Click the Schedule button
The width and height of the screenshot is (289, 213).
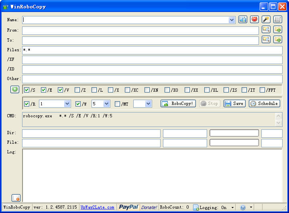[265, 103]
